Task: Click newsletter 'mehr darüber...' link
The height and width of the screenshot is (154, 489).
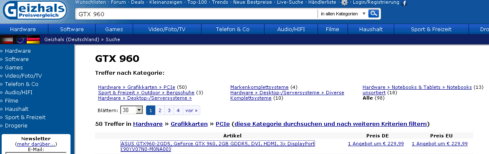Action: (x=36, y=144)
